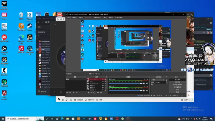This screenshot has width=215, height=121.
Task: Click Task View button on the taskbar
Action: [x=52, y=119]
